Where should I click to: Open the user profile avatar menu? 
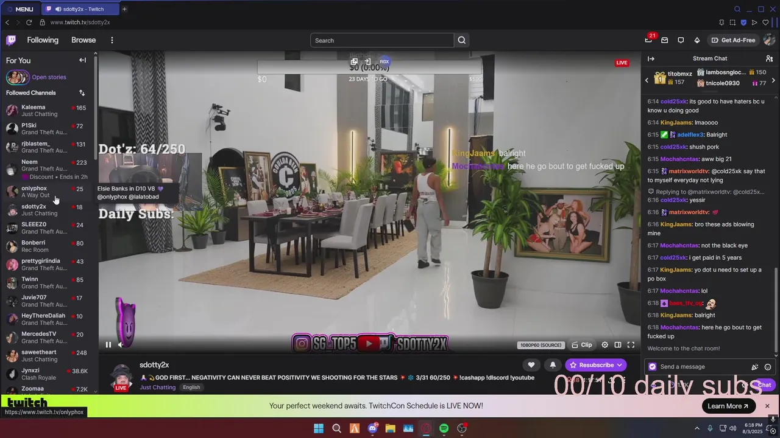pyautogui.click(x=769, y=40)
